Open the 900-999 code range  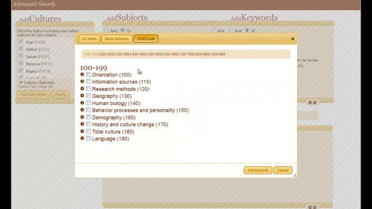[219, 54]
